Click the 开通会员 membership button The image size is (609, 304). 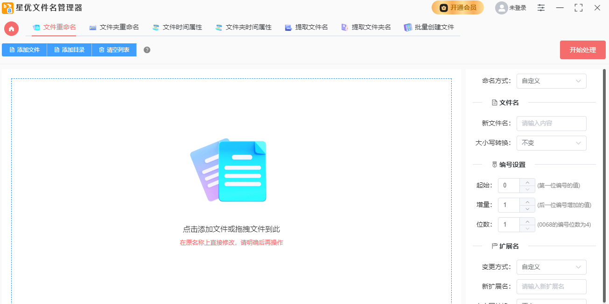pos(458,8)
